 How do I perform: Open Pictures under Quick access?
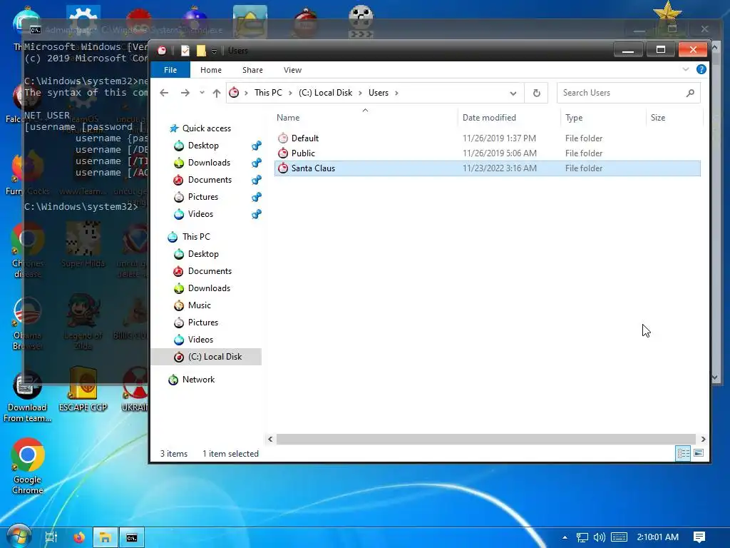(x=203, y=197)
